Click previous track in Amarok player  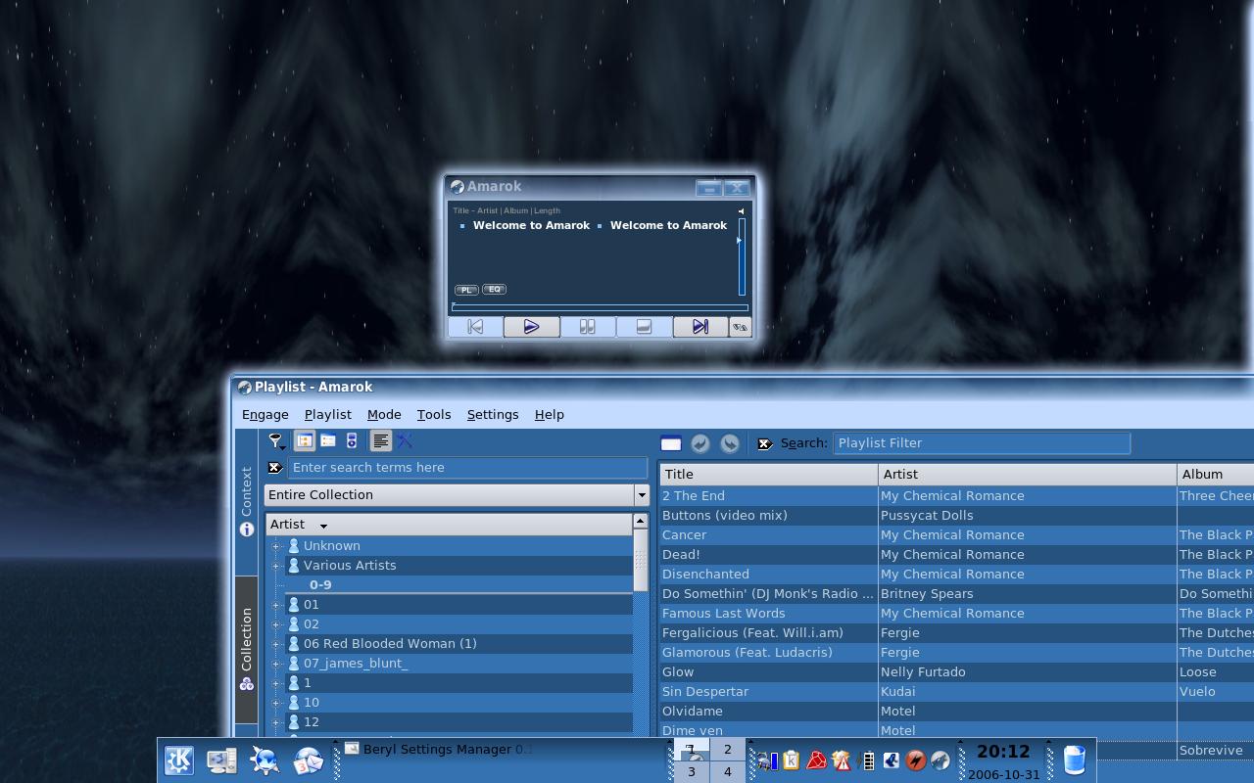[475, 327]
